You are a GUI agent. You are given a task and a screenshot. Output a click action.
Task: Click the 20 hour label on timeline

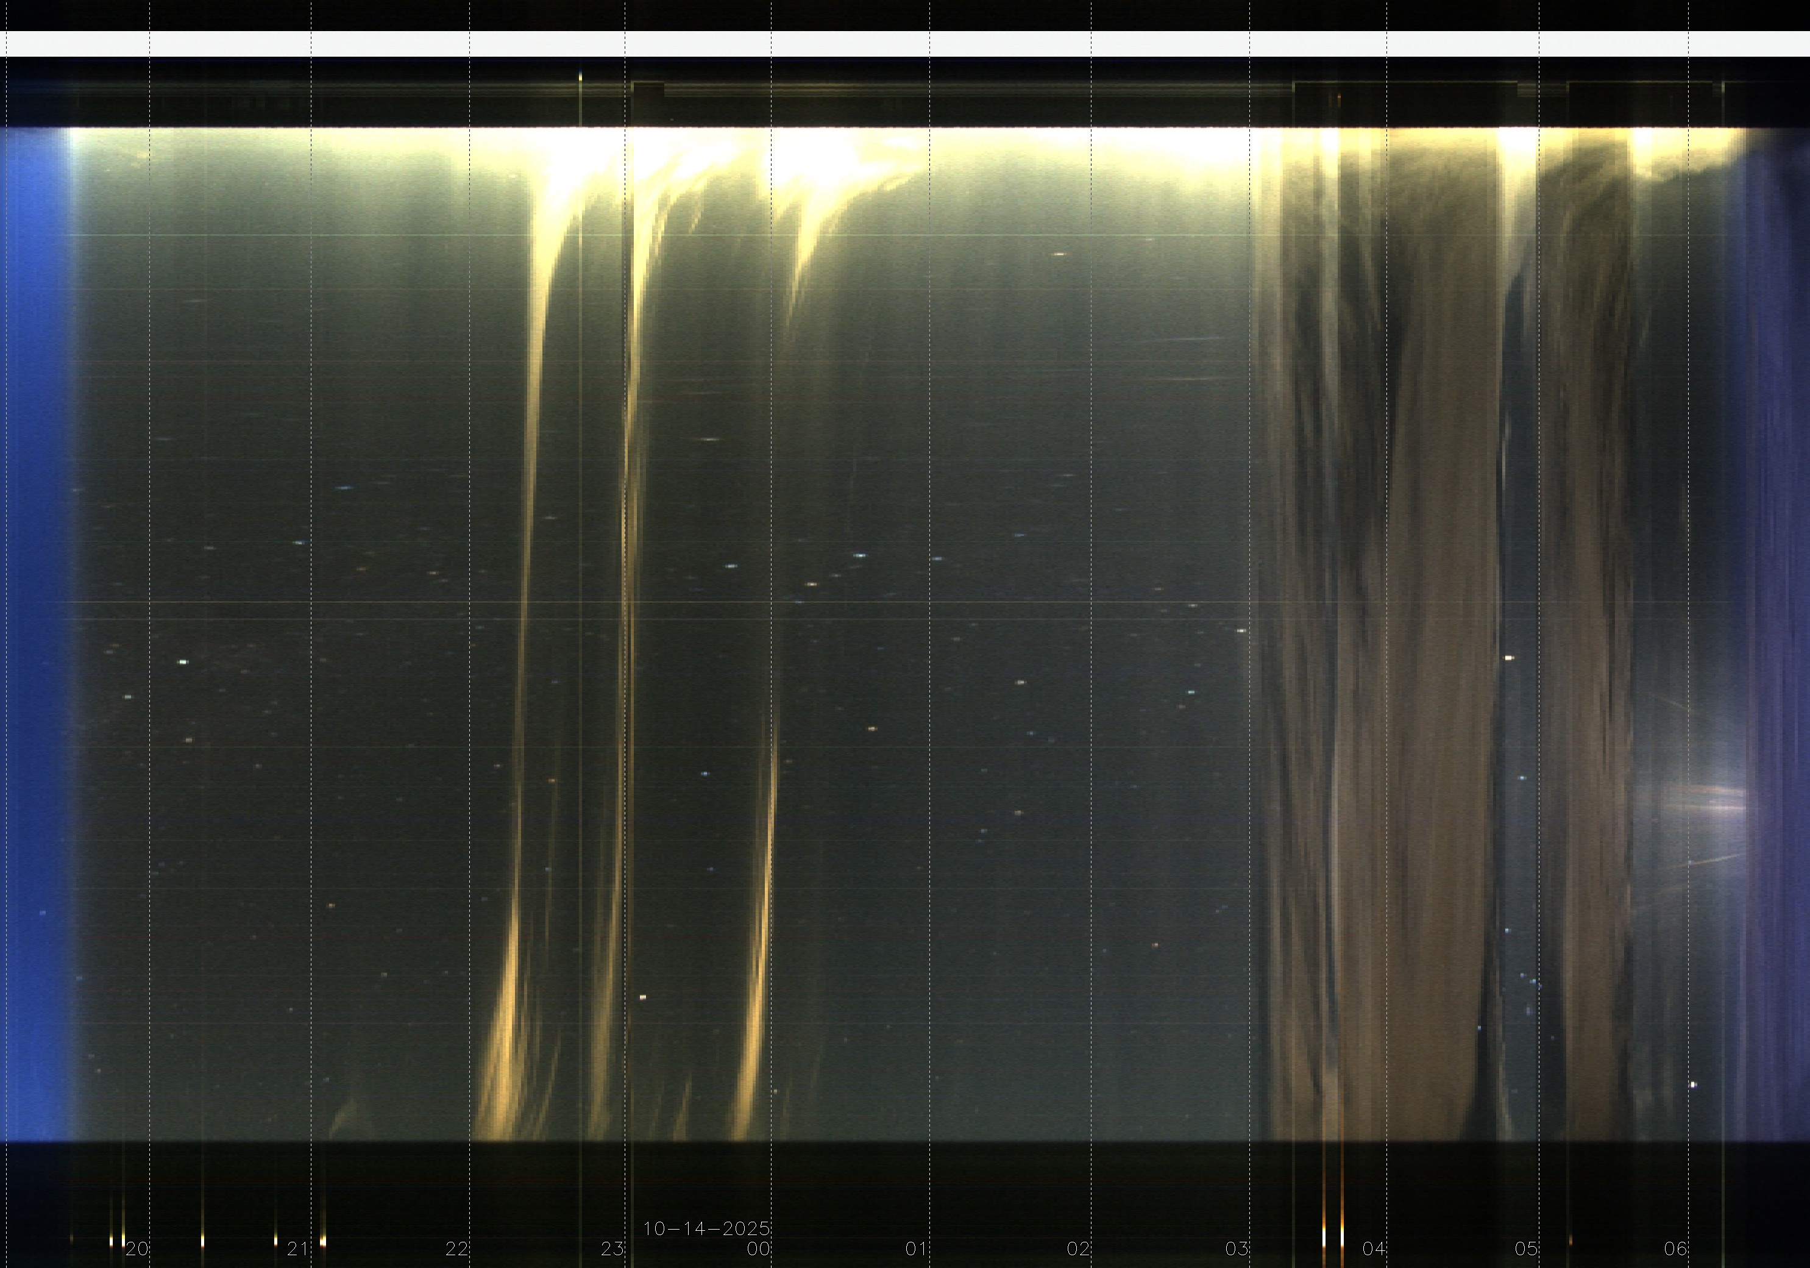(137, 1249)
